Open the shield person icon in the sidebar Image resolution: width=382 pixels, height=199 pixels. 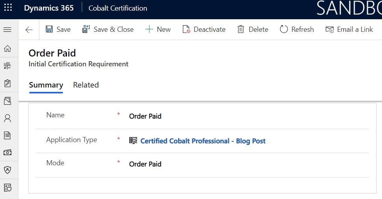tap(7, 170)
